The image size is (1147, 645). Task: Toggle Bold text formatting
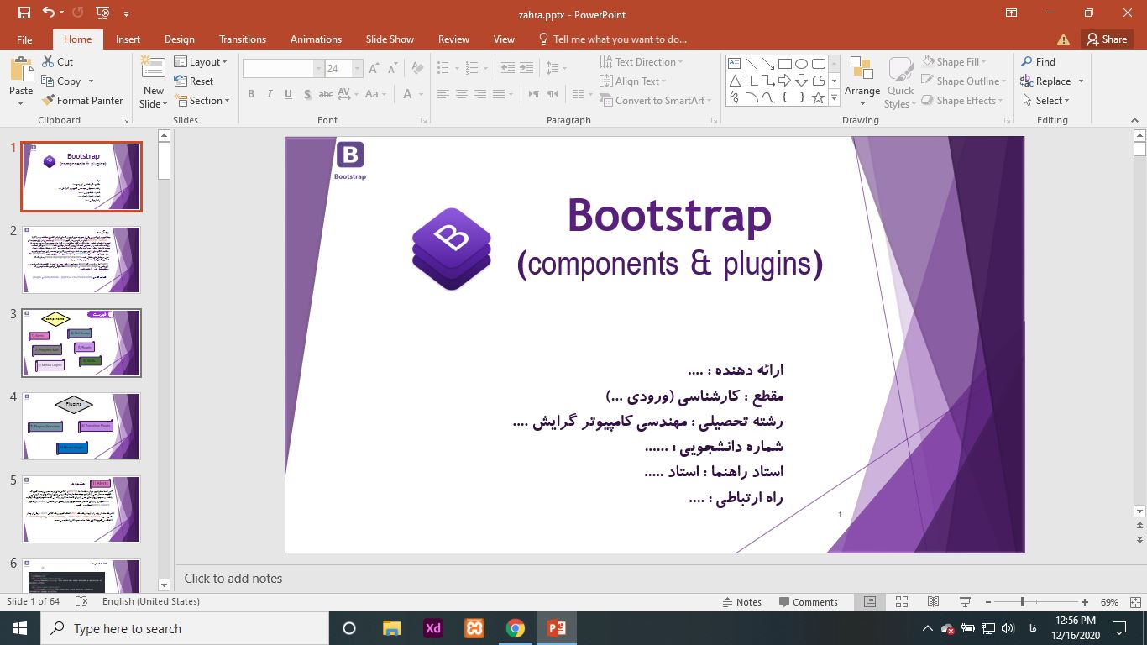click(251, 94)
